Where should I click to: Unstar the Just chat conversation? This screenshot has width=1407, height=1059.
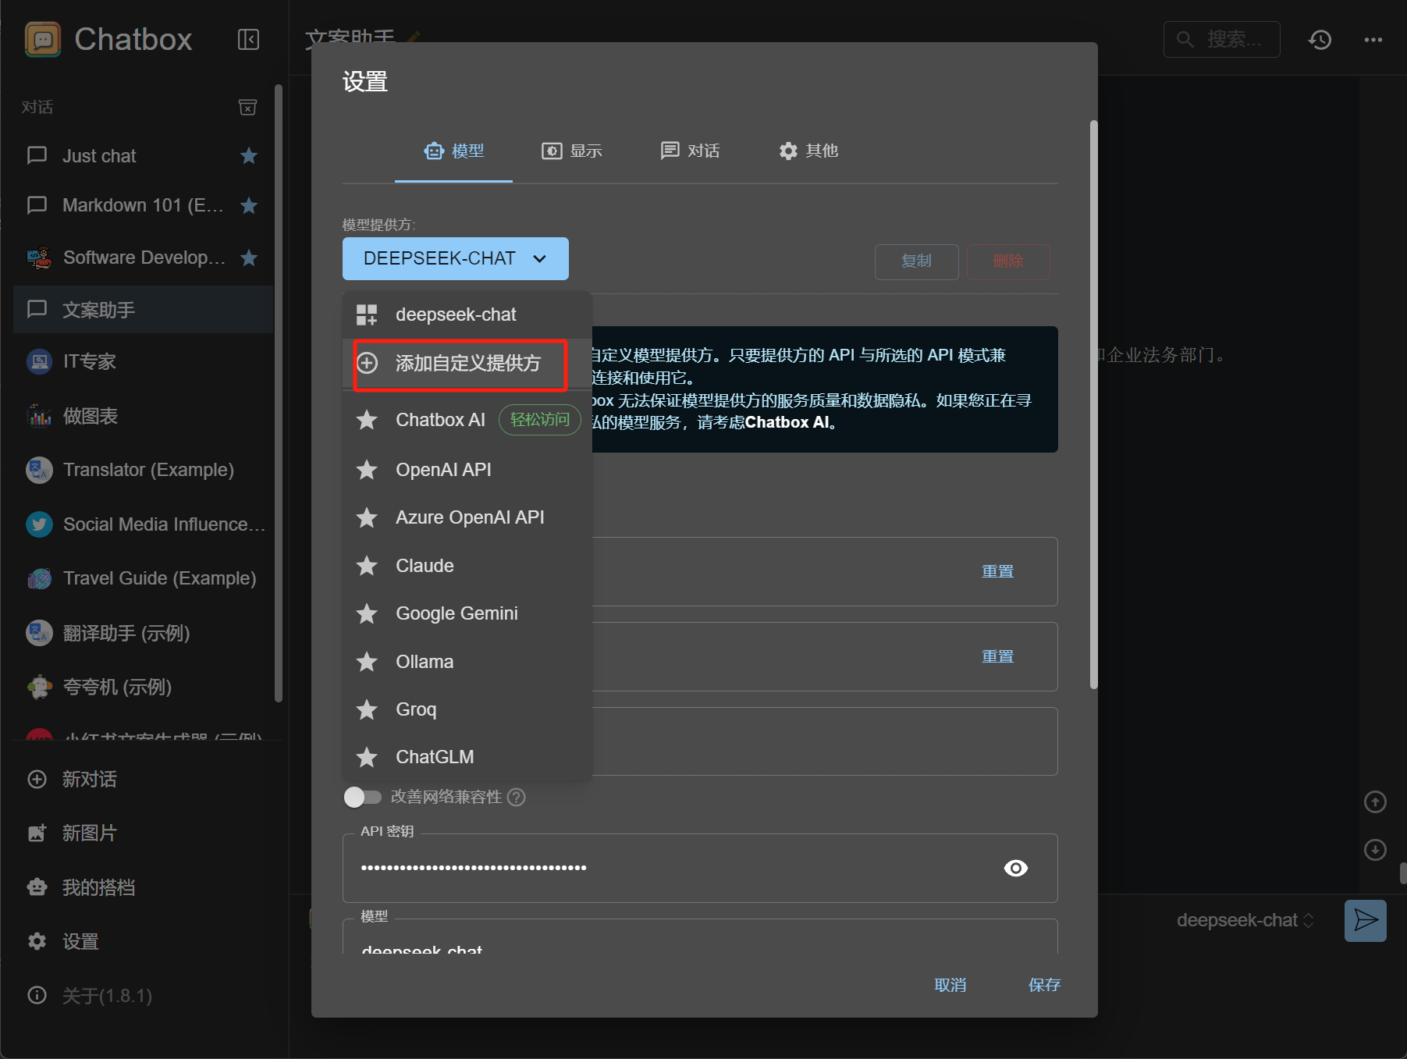click(249, 156)
